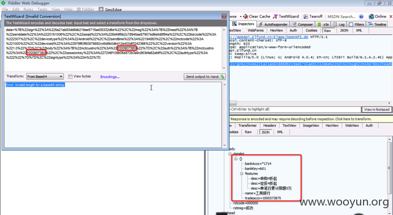The width and height of the screenshot is (393, 215).
Task: Select the bankKey=b01 tree row
Action: tap(255, 169)
